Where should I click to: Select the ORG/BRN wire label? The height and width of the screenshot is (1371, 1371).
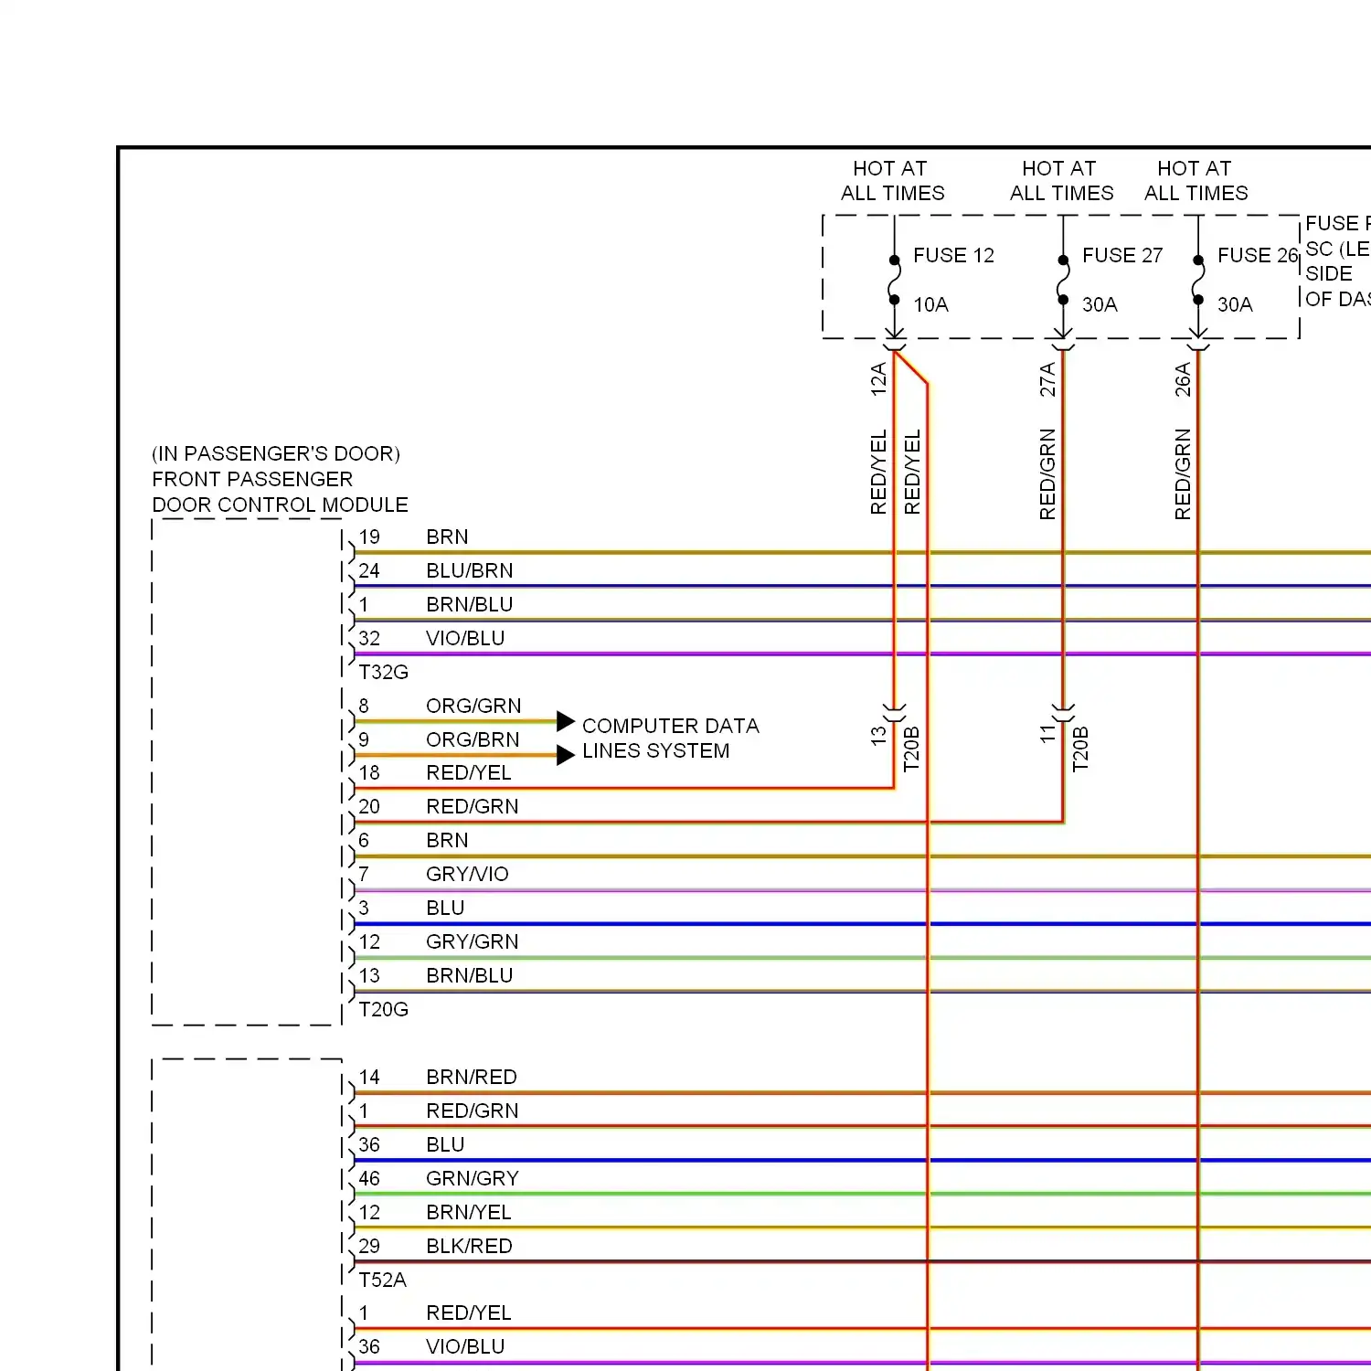473,739
